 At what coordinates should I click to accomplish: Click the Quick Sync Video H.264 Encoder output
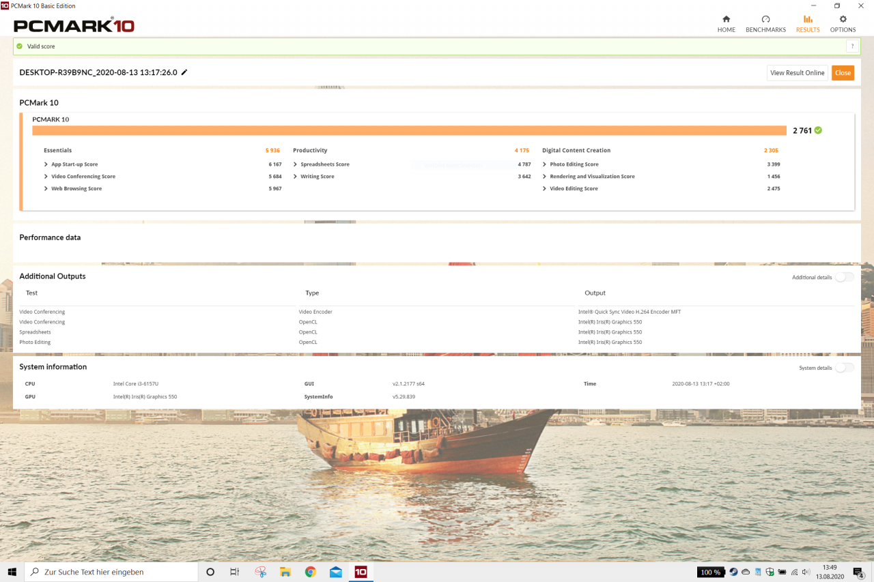tap(630, 312)
